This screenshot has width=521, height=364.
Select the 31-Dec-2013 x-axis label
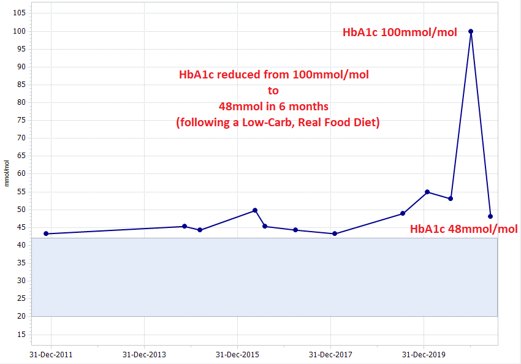[144, 354]
